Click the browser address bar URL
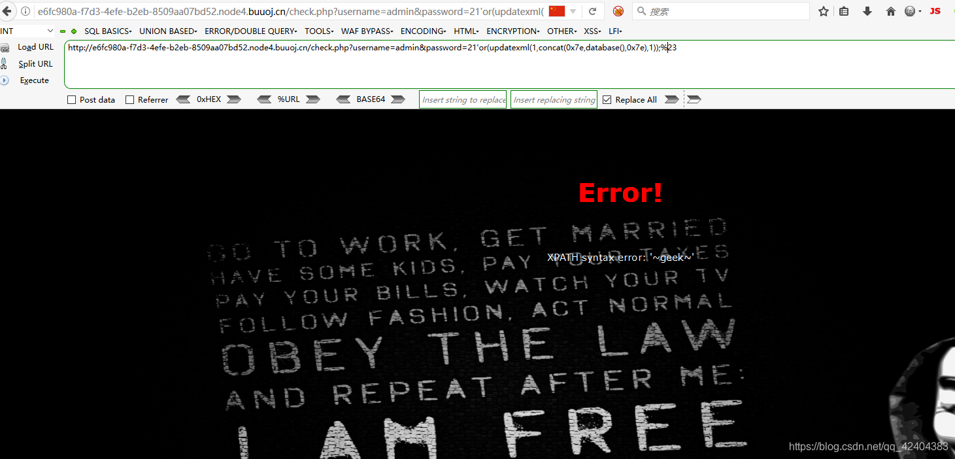This screenshot has width=955, height=459. (x=290, y=11)
